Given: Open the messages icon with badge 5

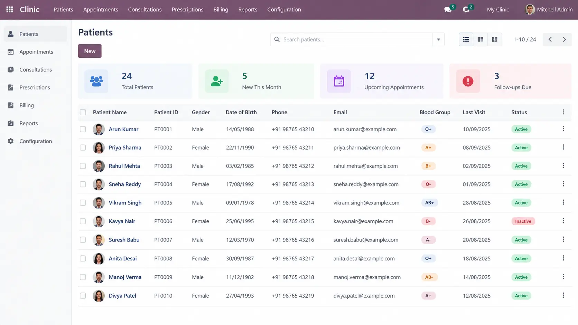Looking at the screenshot, I should [x=448, y=9].
